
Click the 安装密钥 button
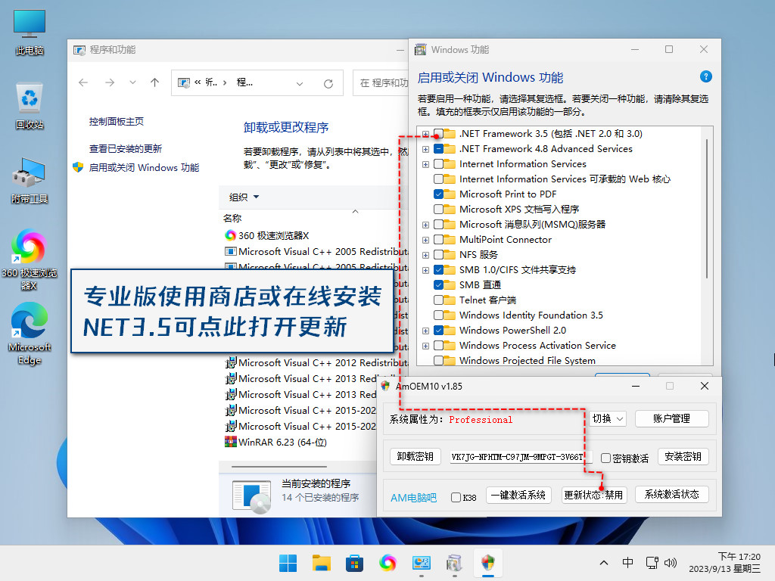tap(683, 456)
